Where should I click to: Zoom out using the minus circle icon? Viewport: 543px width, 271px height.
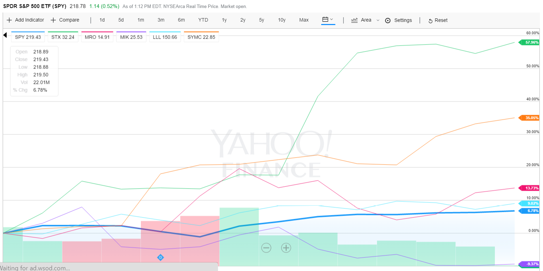266,248
